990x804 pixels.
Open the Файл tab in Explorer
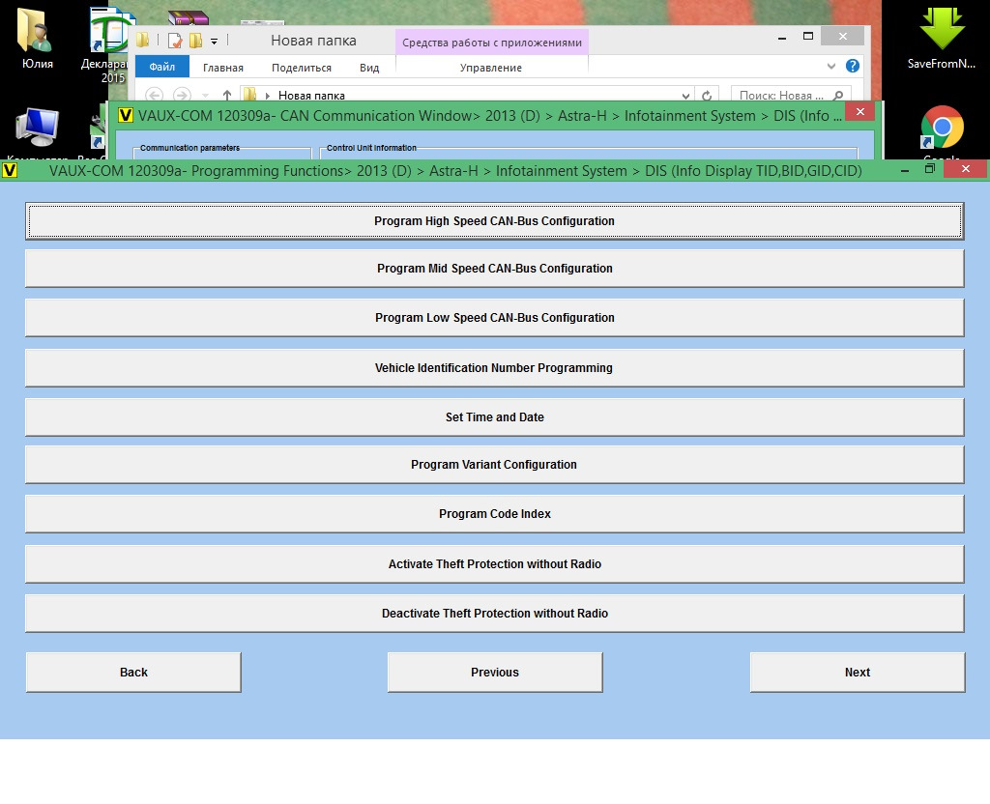[x=162, y=67]
